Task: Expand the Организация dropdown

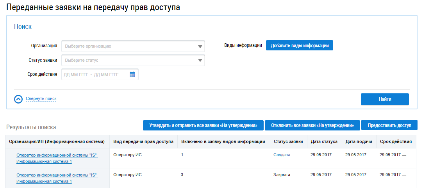Action: (133, 46)
